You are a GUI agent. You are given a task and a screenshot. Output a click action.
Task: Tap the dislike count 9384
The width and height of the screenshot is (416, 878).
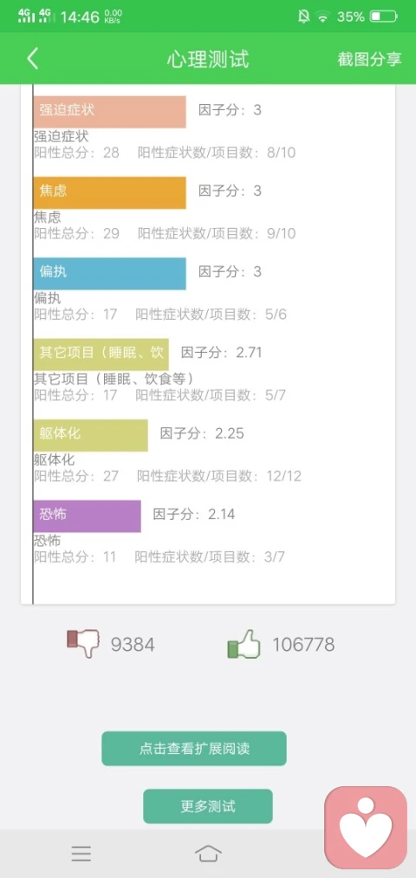(133, 645)
